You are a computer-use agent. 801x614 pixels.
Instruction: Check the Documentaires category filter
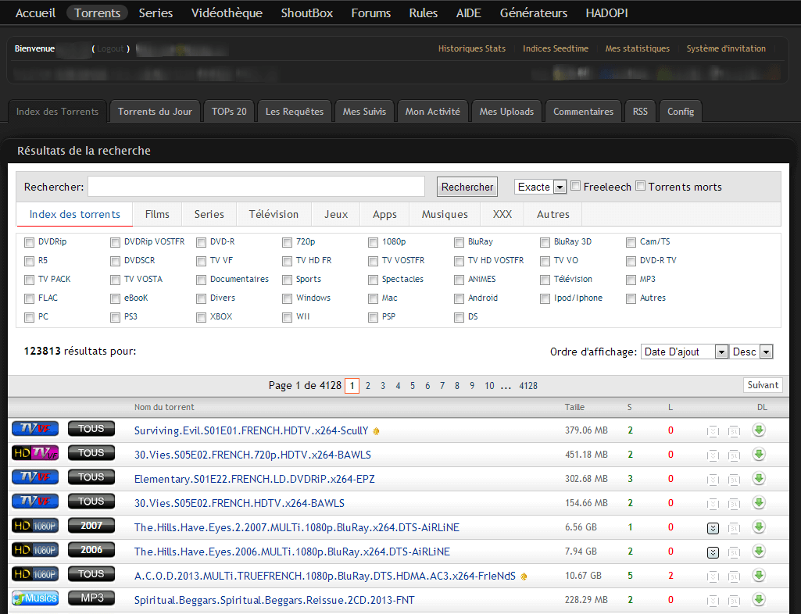point(202,280)
